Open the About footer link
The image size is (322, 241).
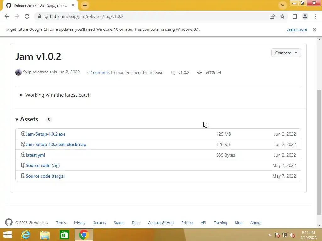(255, 223)
